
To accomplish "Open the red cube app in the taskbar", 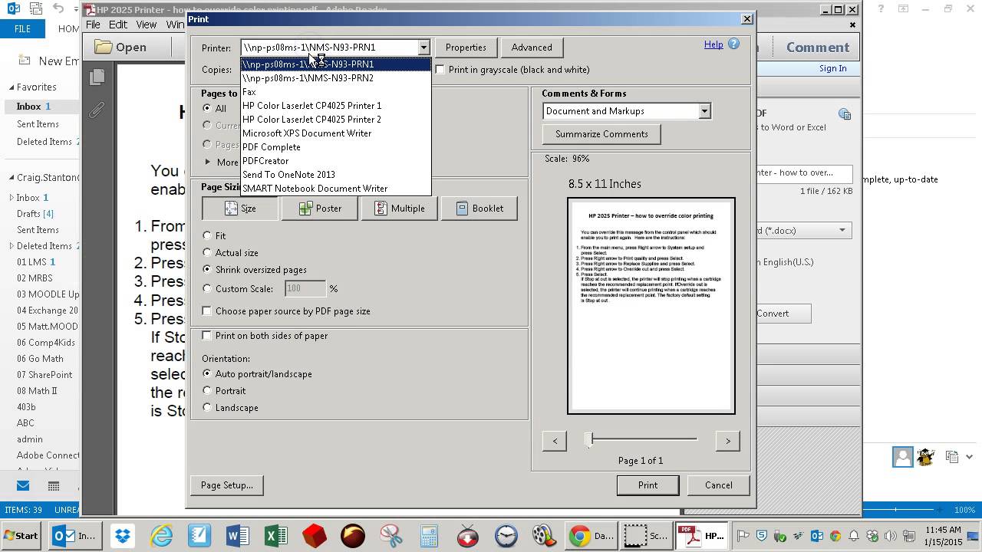I will [315, 536].
